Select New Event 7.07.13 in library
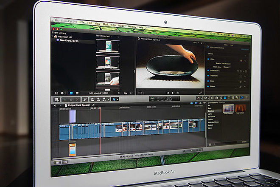280x187 pixels. tap(69, 41)
